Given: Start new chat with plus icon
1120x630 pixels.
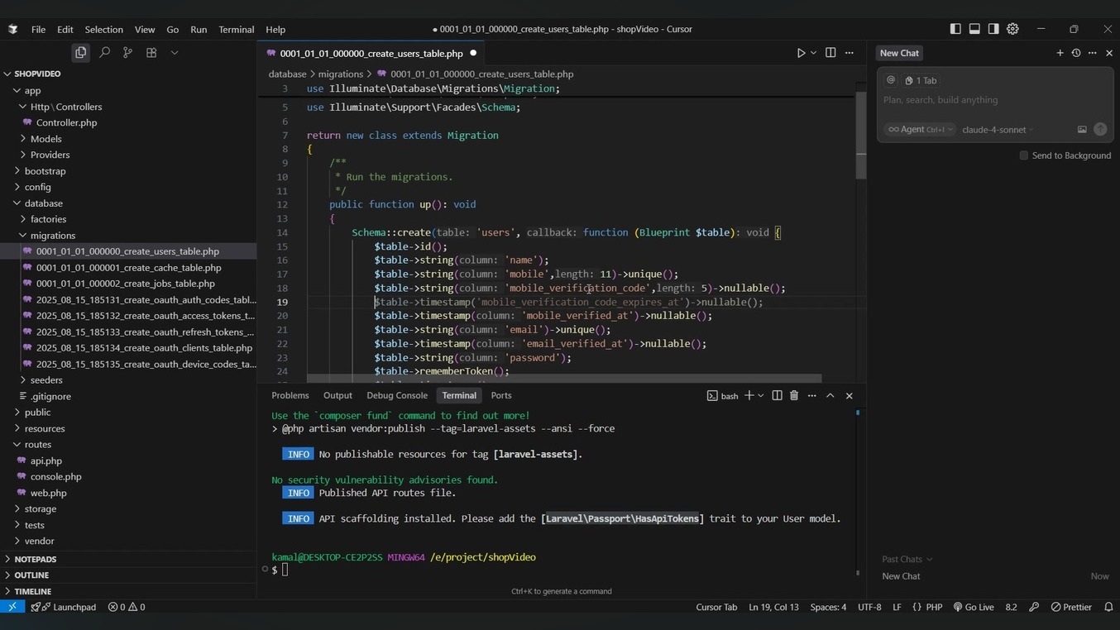Looking at the screenshot, I should coord(1060,53).
